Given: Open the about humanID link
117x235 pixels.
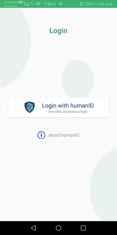Looking at the screenshot, I should coord(64,135).
